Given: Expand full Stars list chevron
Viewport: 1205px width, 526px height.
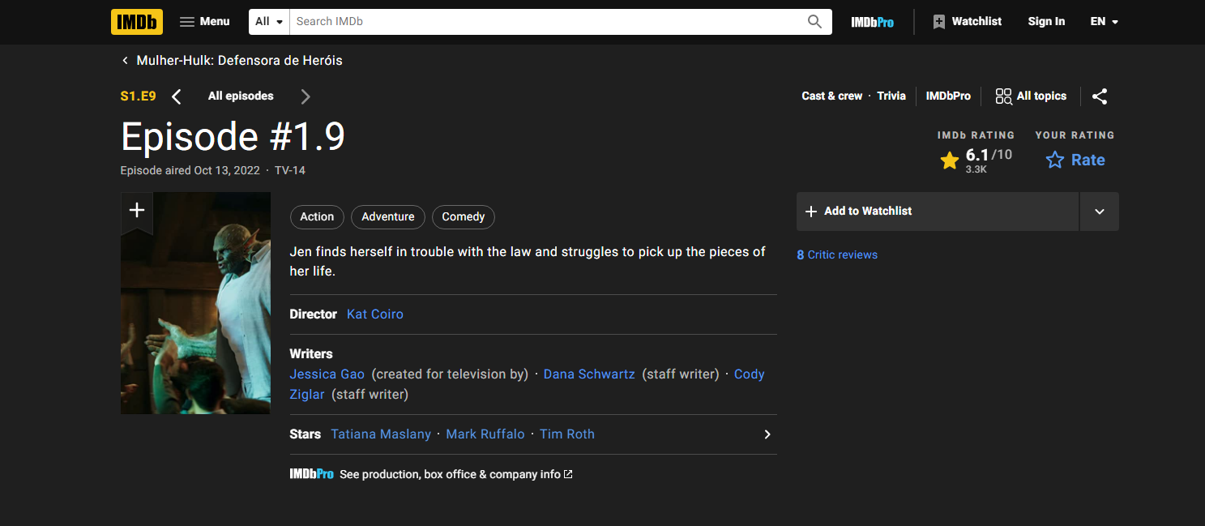Looking at the screenshot, I should tap(767, 434).
